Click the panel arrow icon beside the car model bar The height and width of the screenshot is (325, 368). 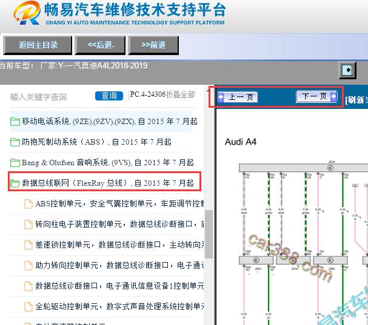coord(347,70)
